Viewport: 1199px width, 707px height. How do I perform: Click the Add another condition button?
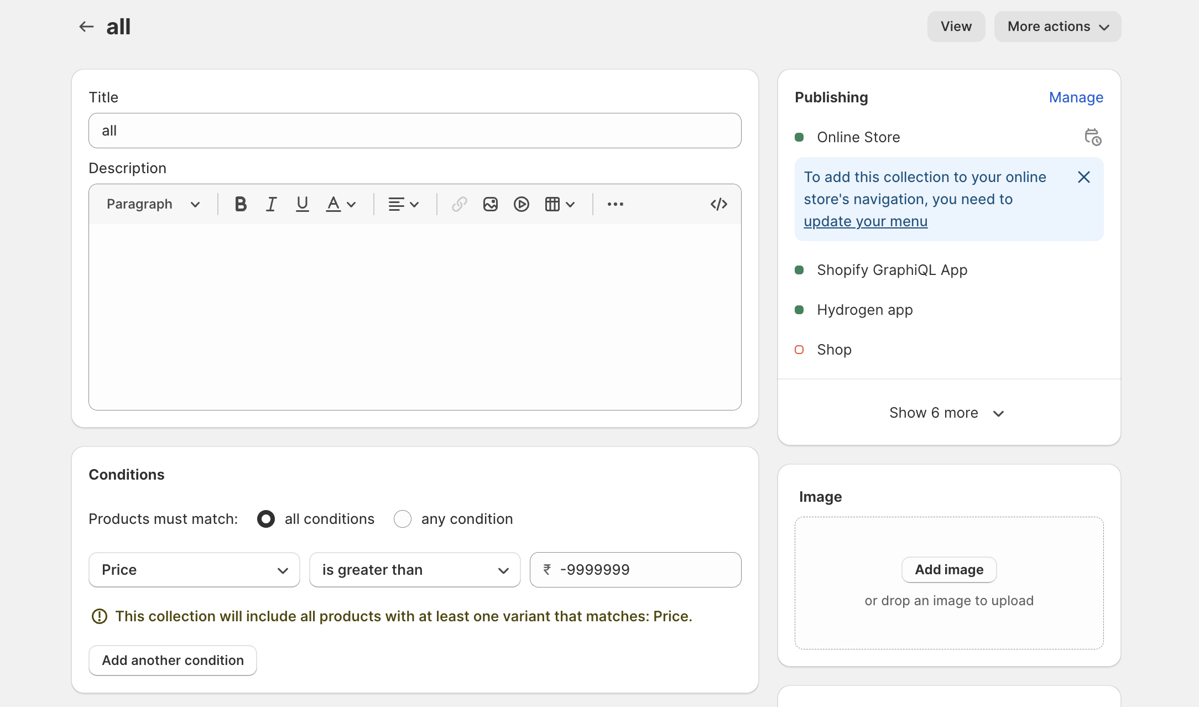point(173,660)
